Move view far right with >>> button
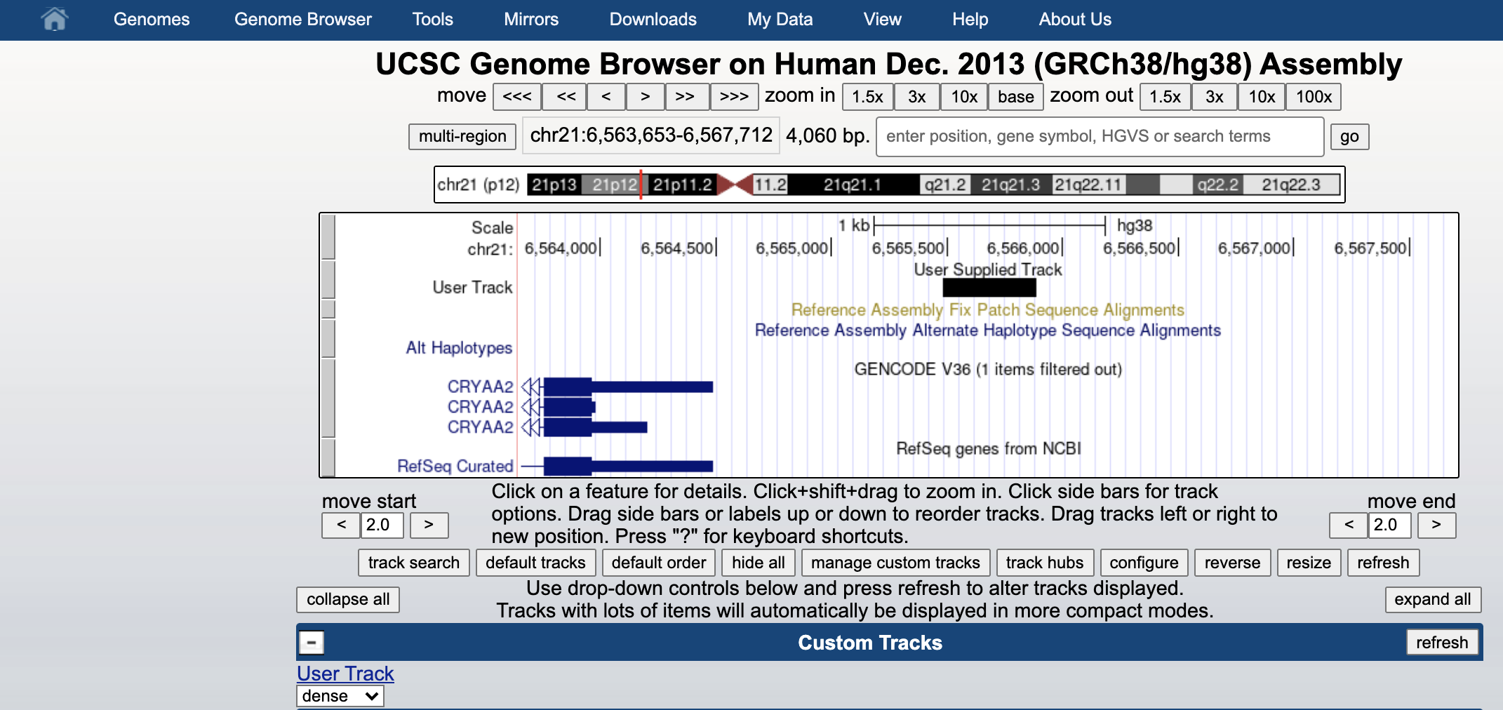 click(734, 97)
